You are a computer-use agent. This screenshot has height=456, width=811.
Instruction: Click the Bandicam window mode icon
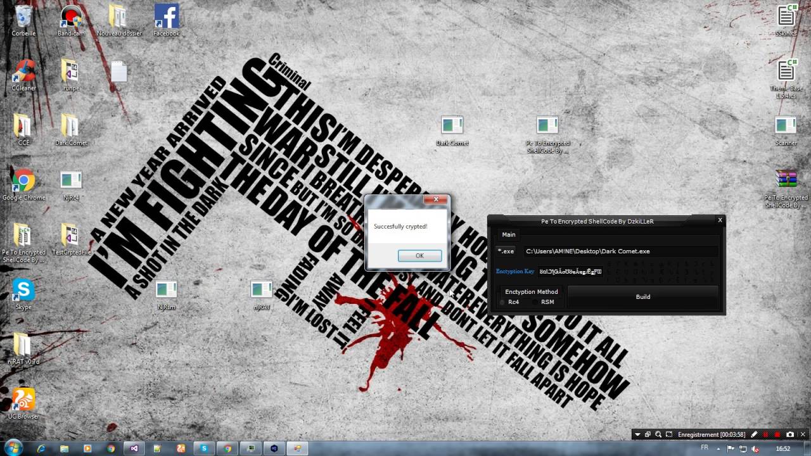click(x=648, y=434)
